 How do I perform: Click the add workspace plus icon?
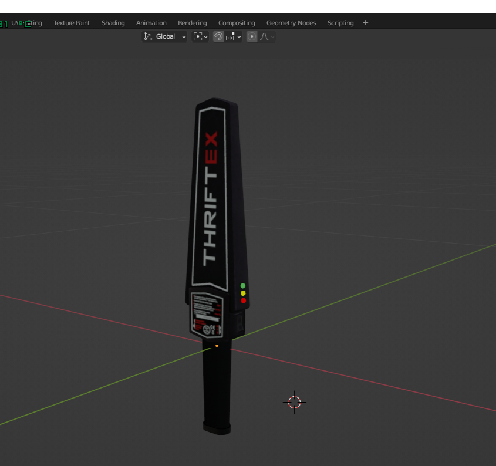[x=365, y=23]
